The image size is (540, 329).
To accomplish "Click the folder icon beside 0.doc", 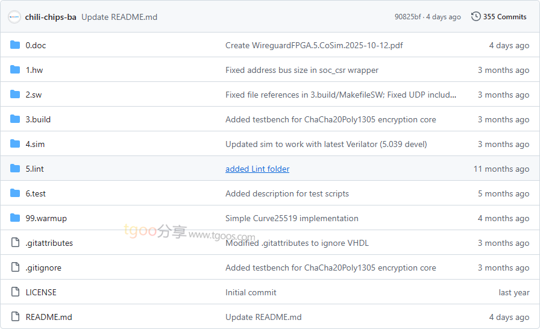I will (x=15, y=45).
